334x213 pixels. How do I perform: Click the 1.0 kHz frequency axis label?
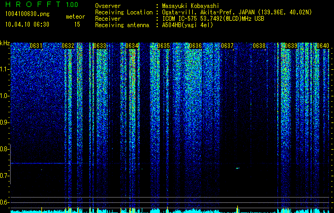(x=4, y=96)
